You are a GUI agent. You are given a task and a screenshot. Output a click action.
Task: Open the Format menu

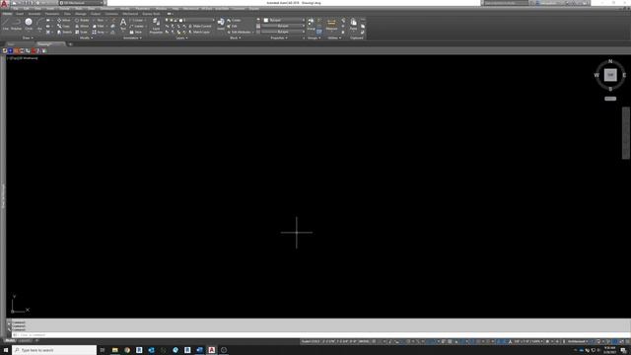(64, 9)
